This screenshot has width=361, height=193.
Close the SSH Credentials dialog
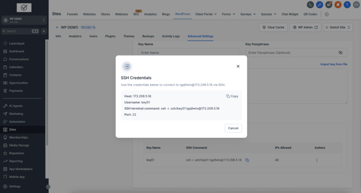(238, 66)
